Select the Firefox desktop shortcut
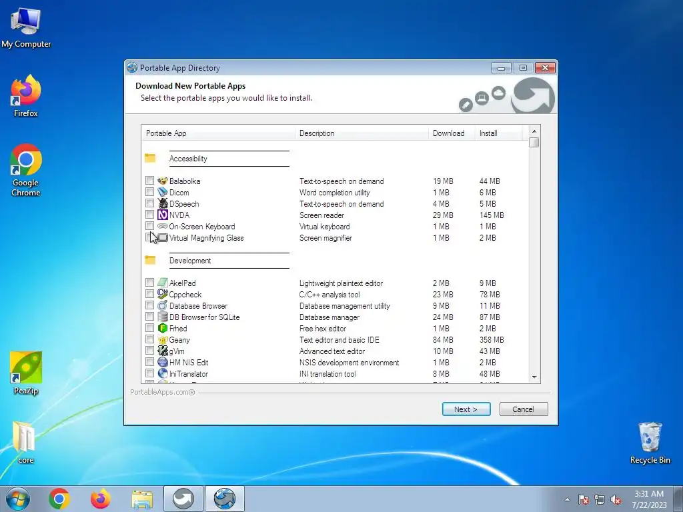The width and height of the screenshot is (683, 512). pos(26,96)
